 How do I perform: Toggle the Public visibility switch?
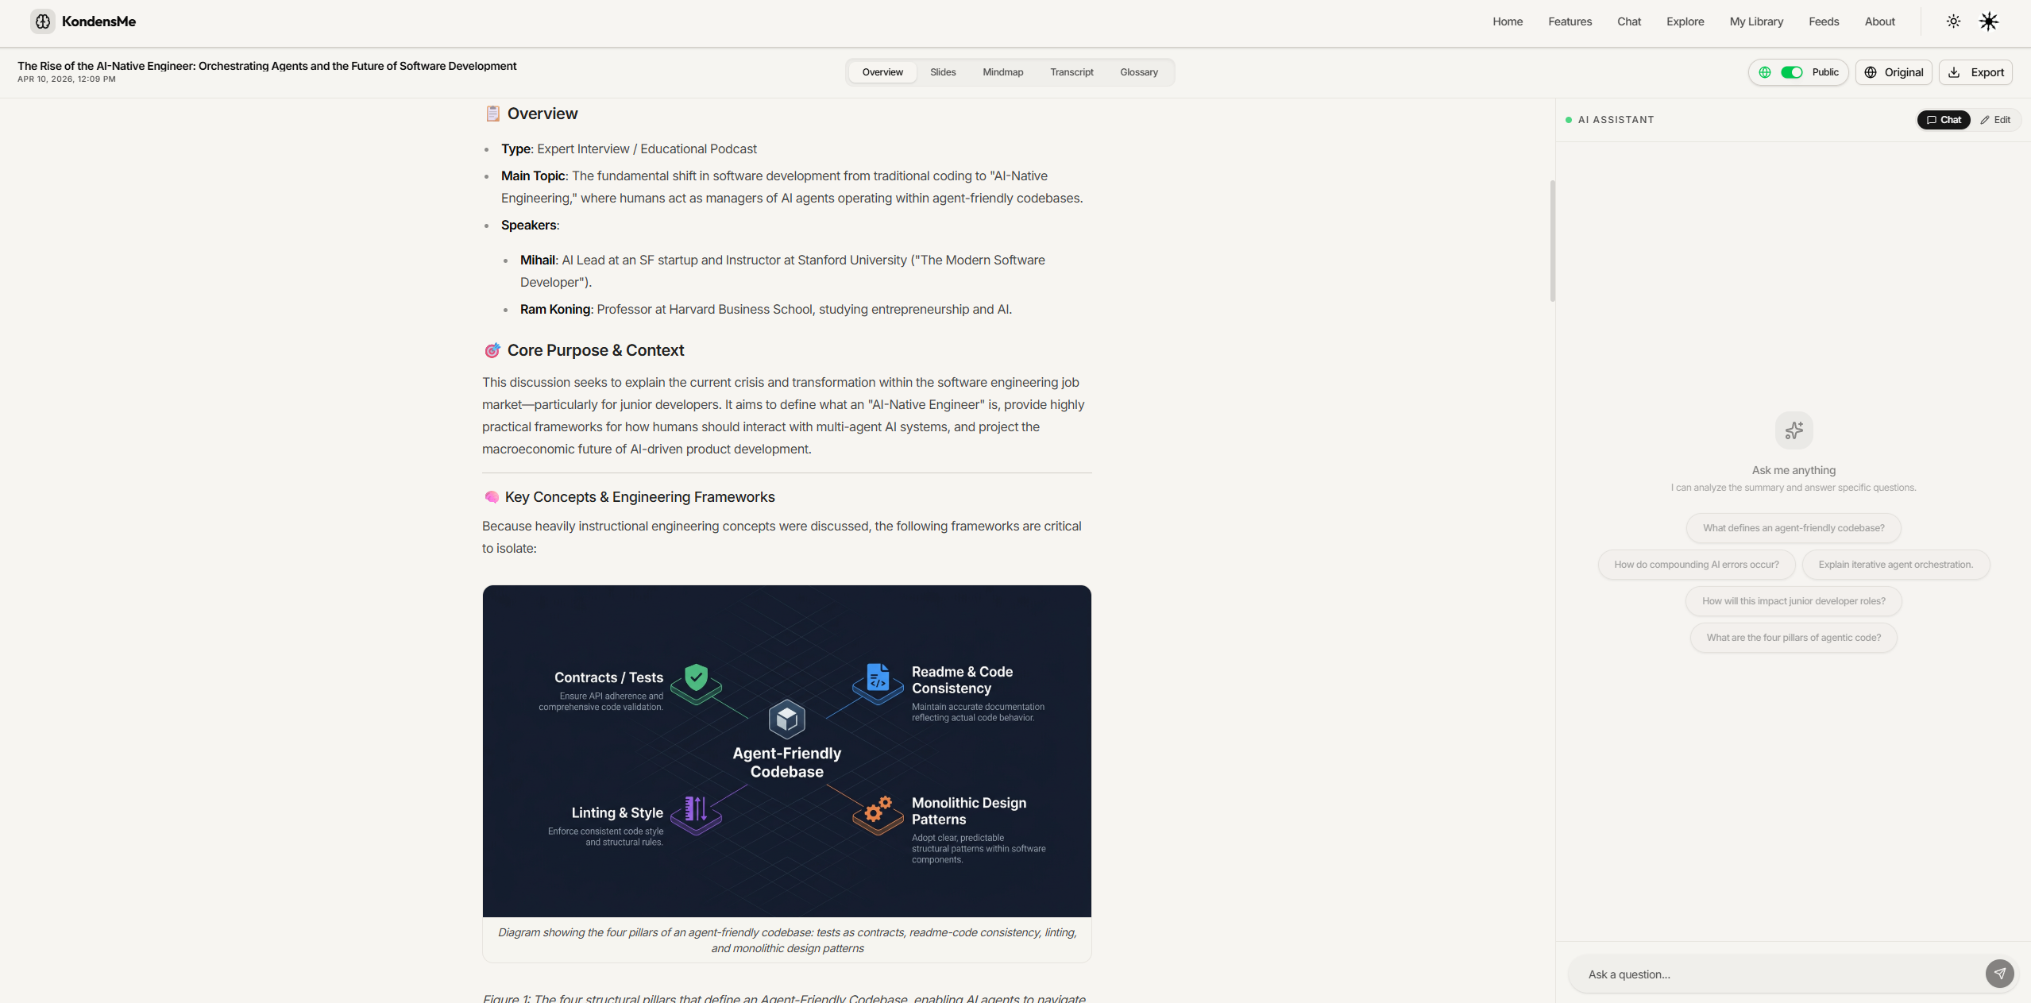click(1791, 72)
